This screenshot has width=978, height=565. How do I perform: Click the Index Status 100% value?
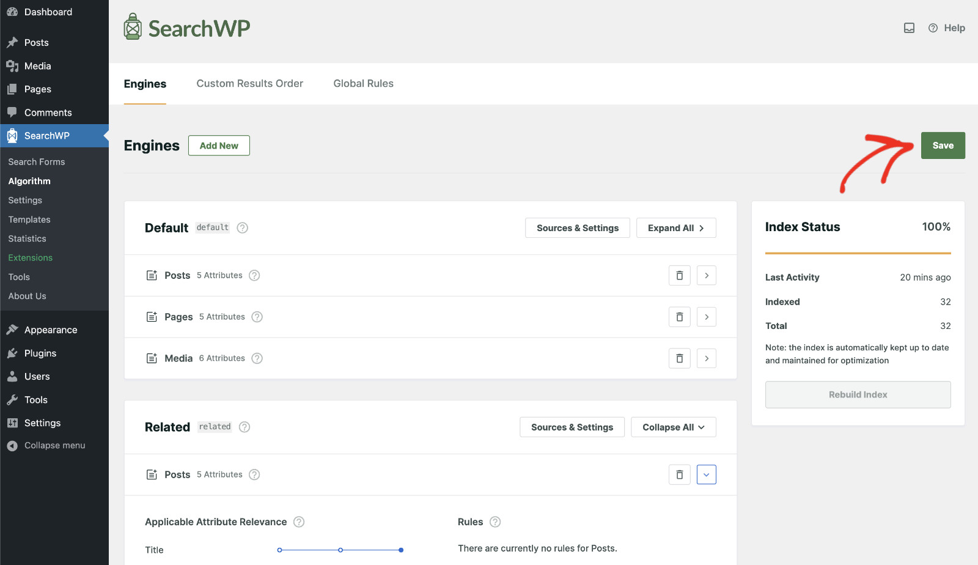coord(936,227)
